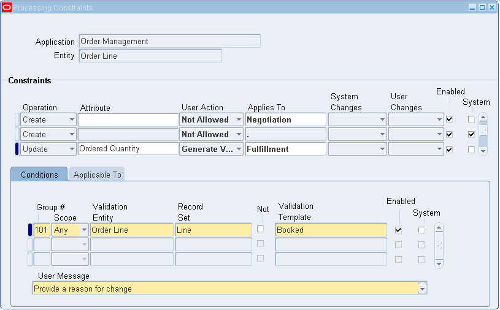
Task: Open Not Allowed dropdown in second constraint row
Action: tap(211, 134)
